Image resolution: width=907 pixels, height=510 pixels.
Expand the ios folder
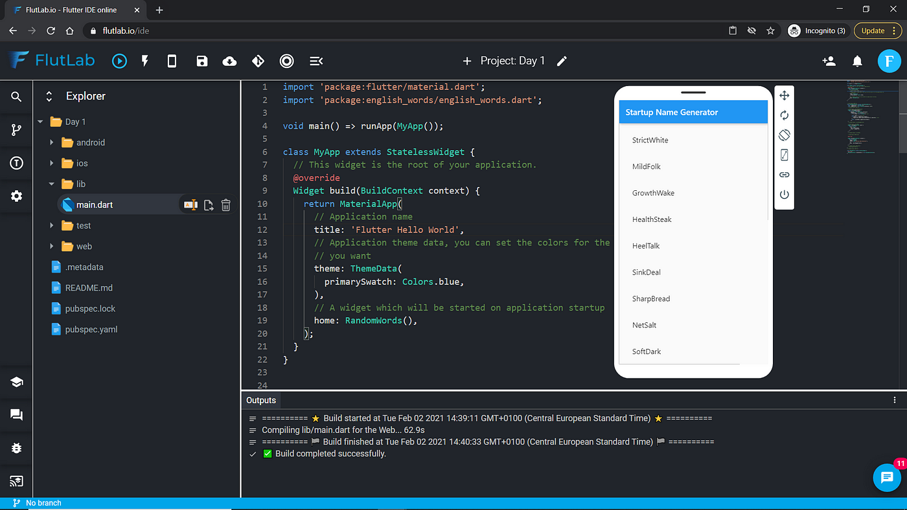click(x=52, y=163)
